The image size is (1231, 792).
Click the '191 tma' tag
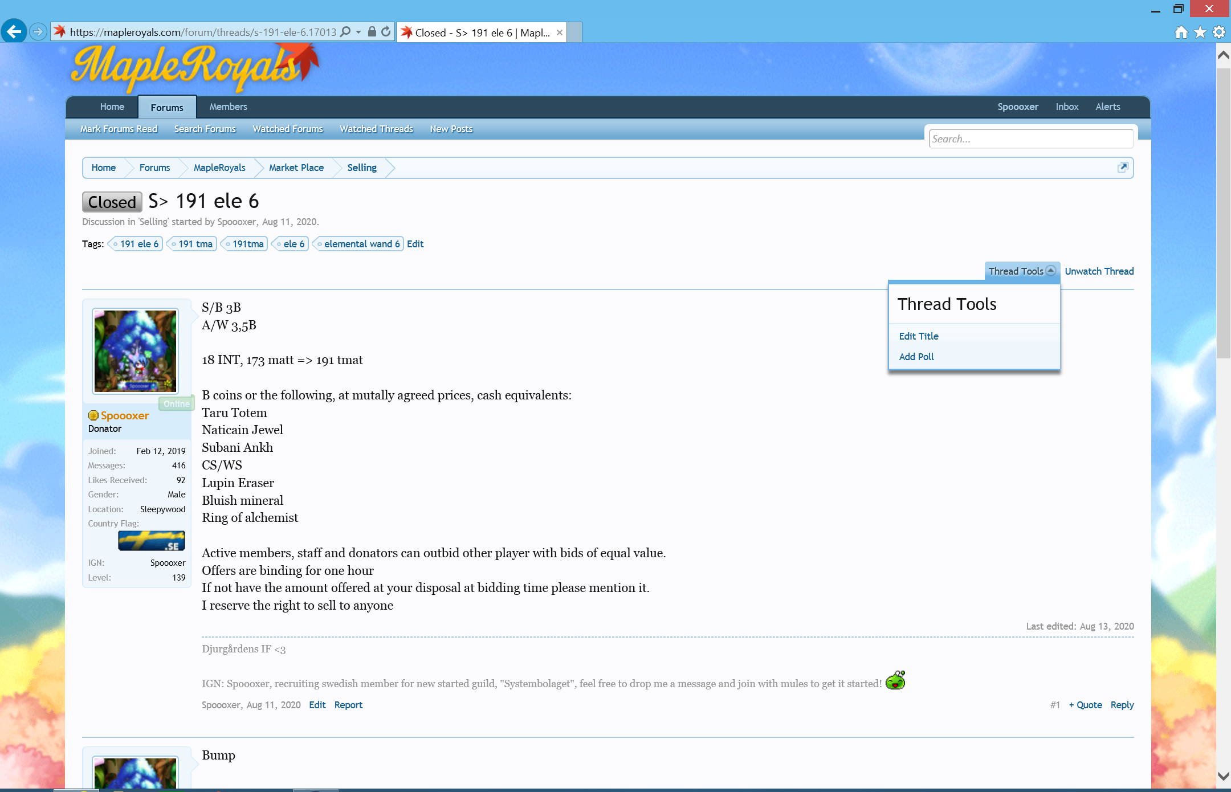point(194,244)
